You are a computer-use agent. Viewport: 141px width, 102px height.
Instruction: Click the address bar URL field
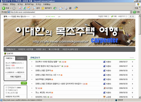tap(70, 12)
